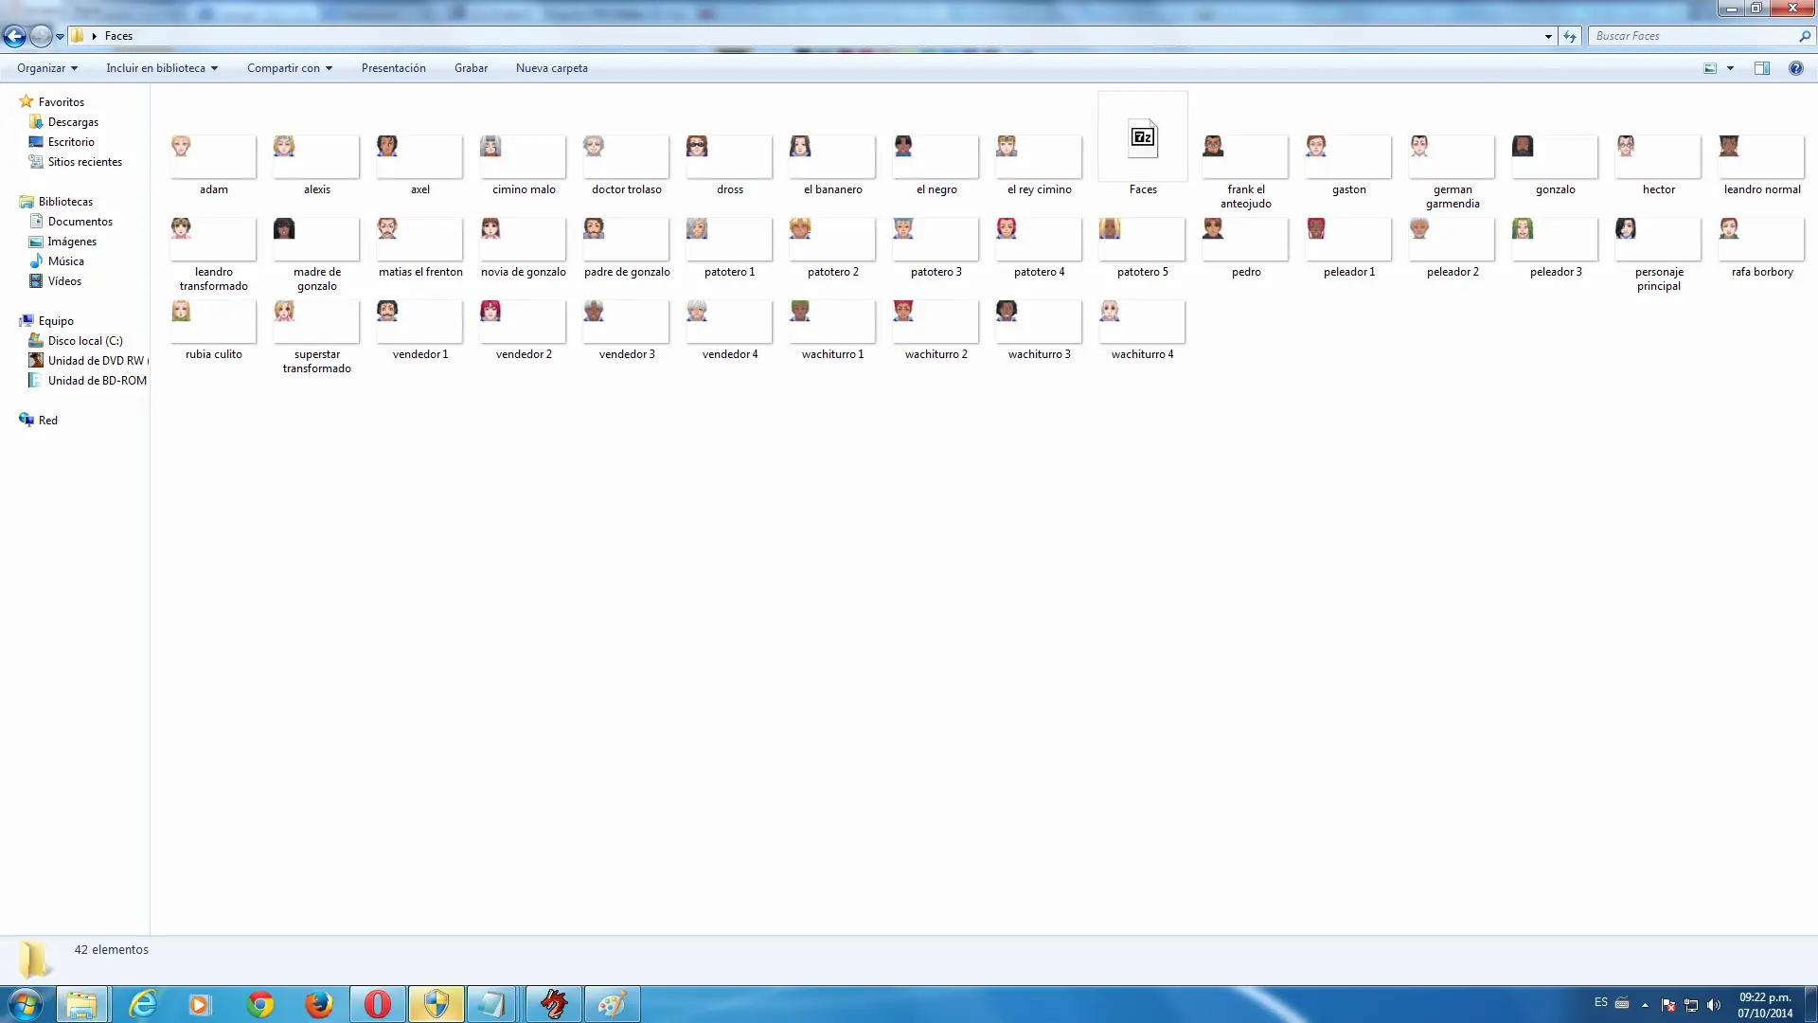
Task: Select the cimino malo file
Action: point(524,157)
